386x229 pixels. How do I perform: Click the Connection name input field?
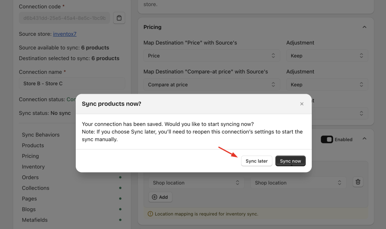click(x=72, y=84)
